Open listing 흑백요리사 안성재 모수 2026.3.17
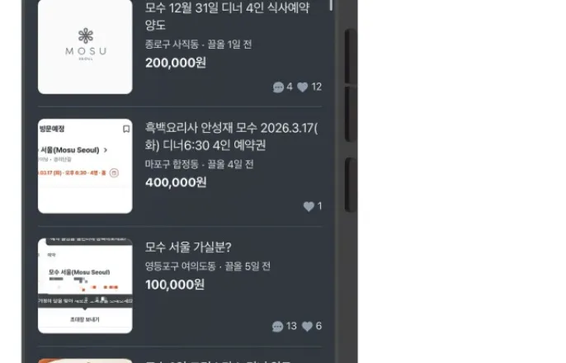 (231, 136)
